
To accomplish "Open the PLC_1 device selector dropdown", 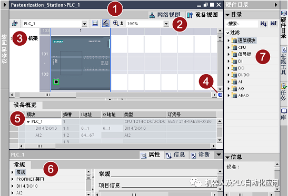I will 84,24.
